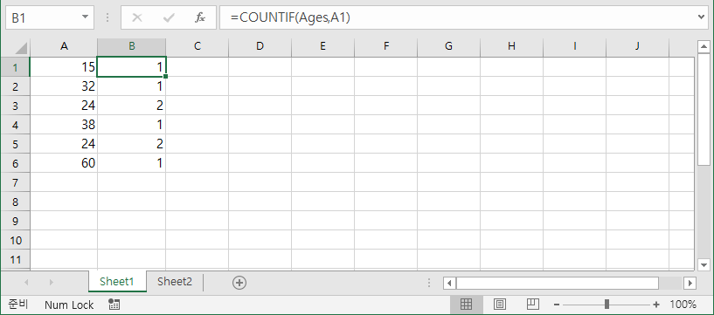The height and width of the screenshot is (315, 714).
Task: Click the zoom slider handle
Action: tap(607, 305)
